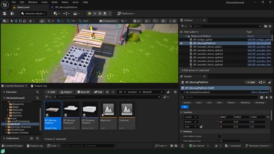Open the Window menu
This screenshot has width=274, height=154.
pos(33,2)
